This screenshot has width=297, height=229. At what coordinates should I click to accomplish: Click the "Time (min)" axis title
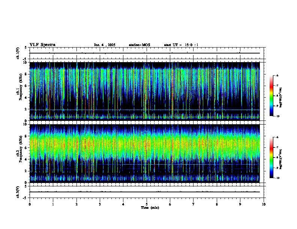click(x=150, y=208)
